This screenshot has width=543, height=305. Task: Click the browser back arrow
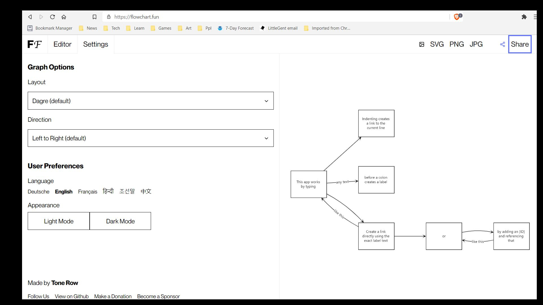30,17
